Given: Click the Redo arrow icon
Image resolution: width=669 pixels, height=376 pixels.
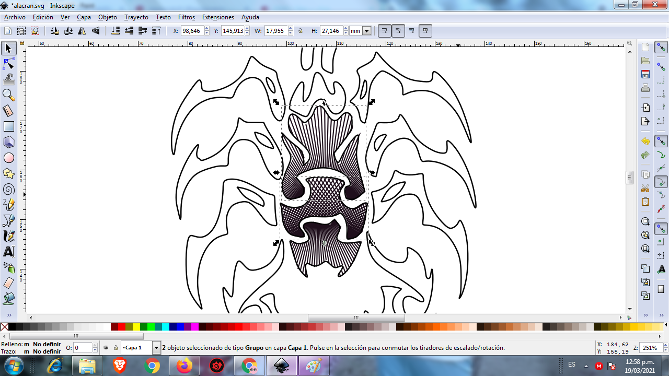Looking at the screenshot, I should pyautogui.click(x=645, y=155).
